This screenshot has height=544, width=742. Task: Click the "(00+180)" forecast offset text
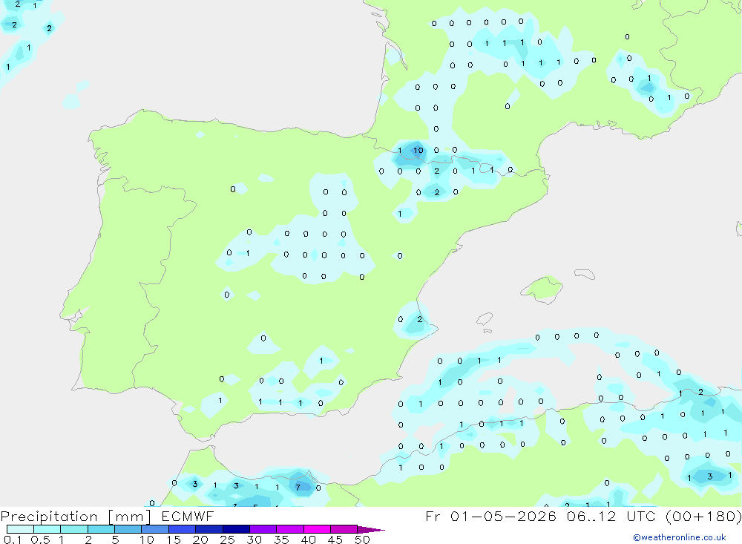pyautogui.click(x=703, y=517)
